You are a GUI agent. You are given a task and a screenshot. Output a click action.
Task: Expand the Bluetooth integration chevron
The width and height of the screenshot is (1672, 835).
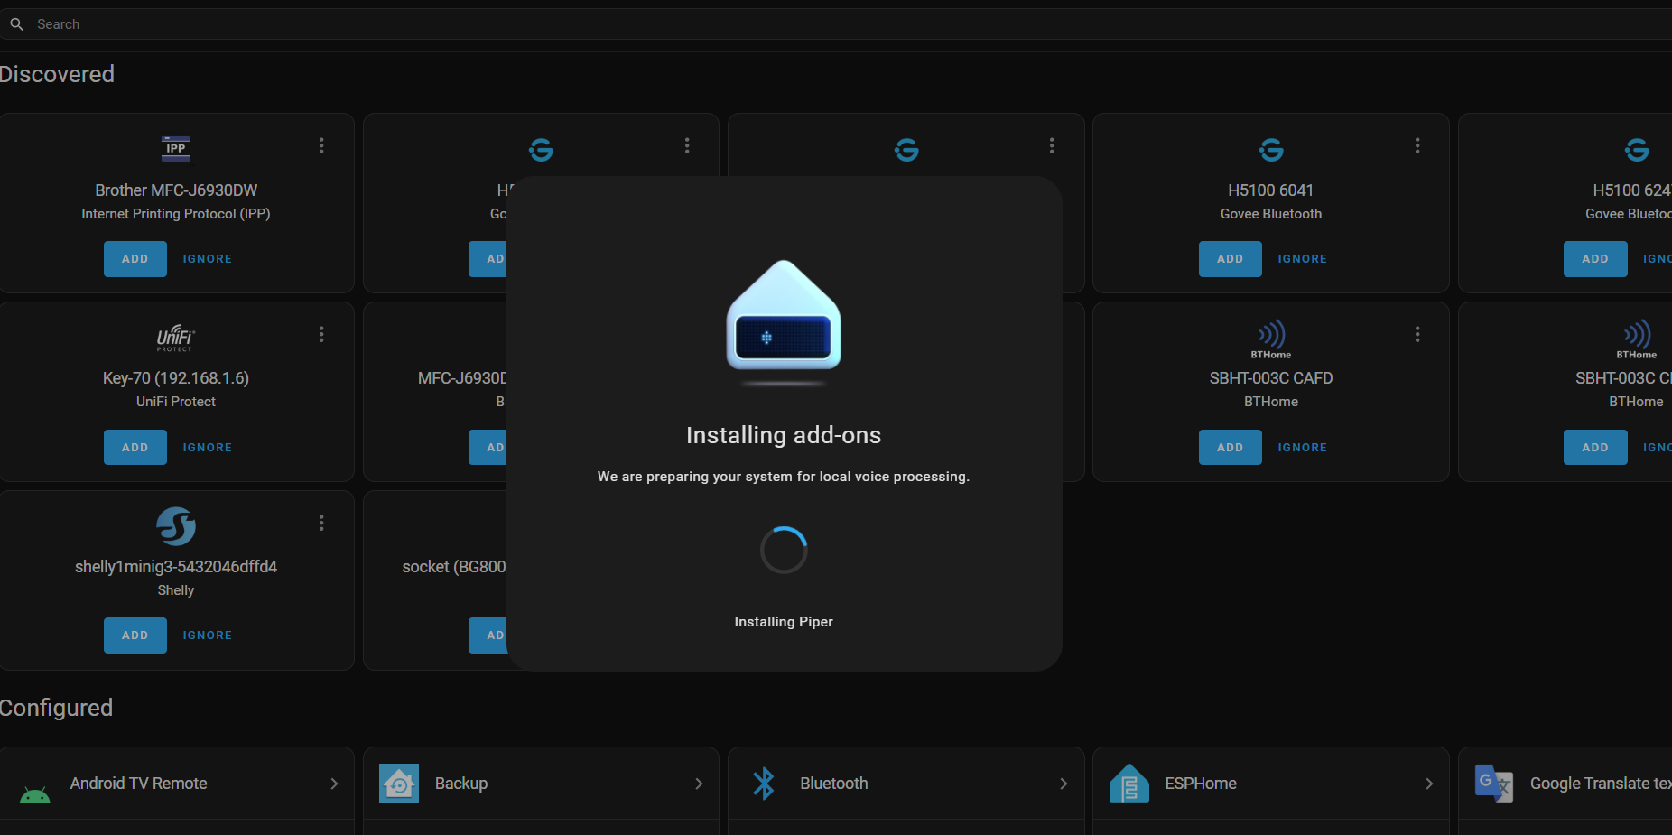1064,784
